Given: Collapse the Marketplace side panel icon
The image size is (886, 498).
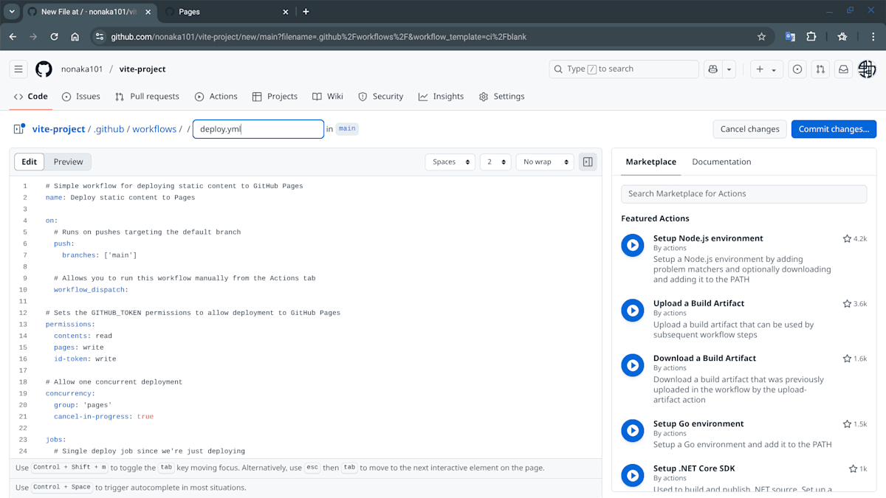Looking at the screenshot, I should coord(588,162).
